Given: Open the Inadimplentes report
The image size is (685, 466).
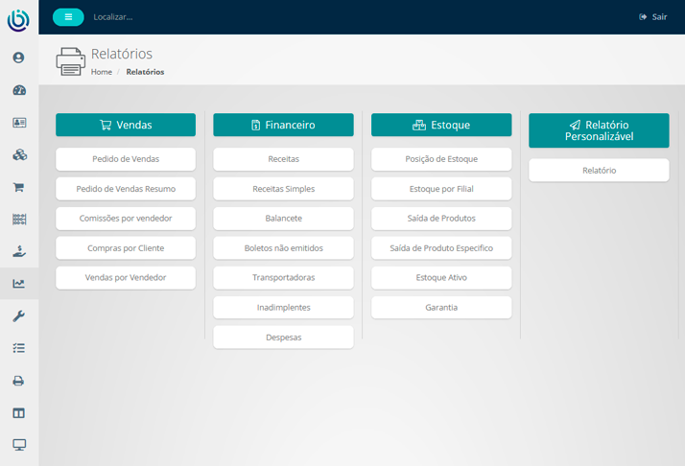Looking at the screenshot, I should pos(283,308).
